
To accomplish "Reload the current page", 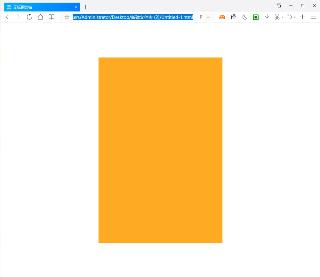I will (29, 17).
